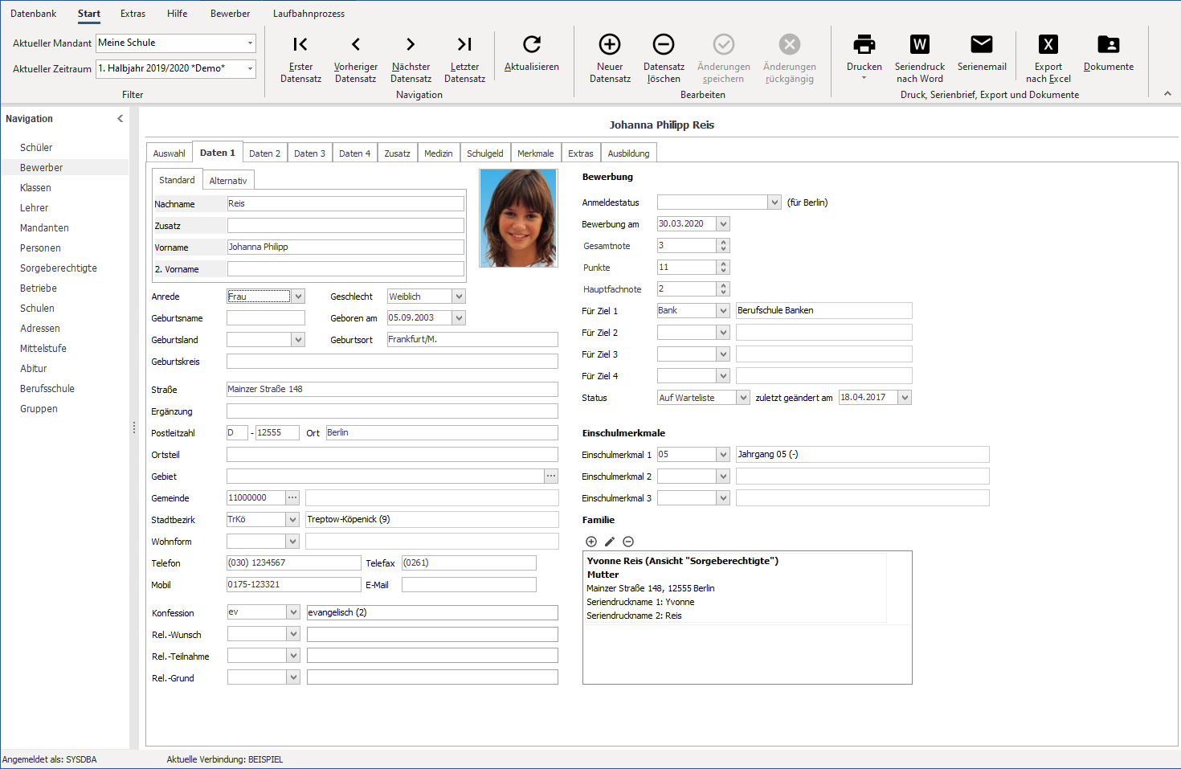Open the Laufbahnprozess menu
Screen dimensions: 1181x769
309,14
